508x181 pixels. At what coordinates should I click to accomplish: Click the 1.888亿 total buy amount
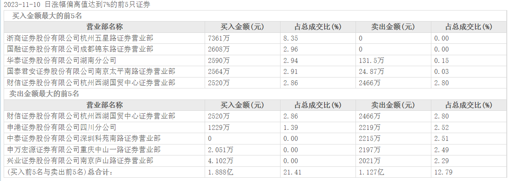tap(221, 172)
